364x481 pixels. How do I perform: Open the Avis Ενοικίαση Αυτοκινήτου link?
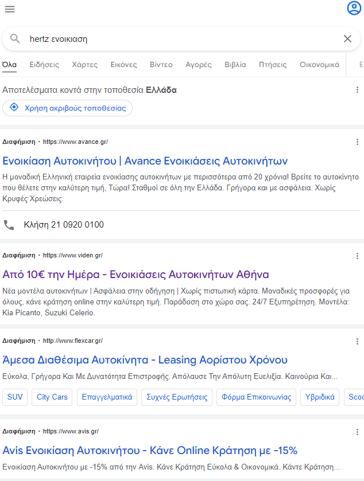tap(150, 450)
